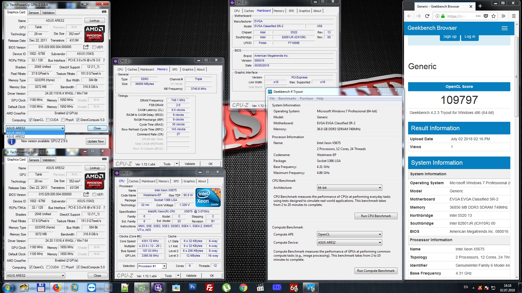522x293 pixels.
Task: Bookmark this page with the star icon
Action: coord(493,16)
